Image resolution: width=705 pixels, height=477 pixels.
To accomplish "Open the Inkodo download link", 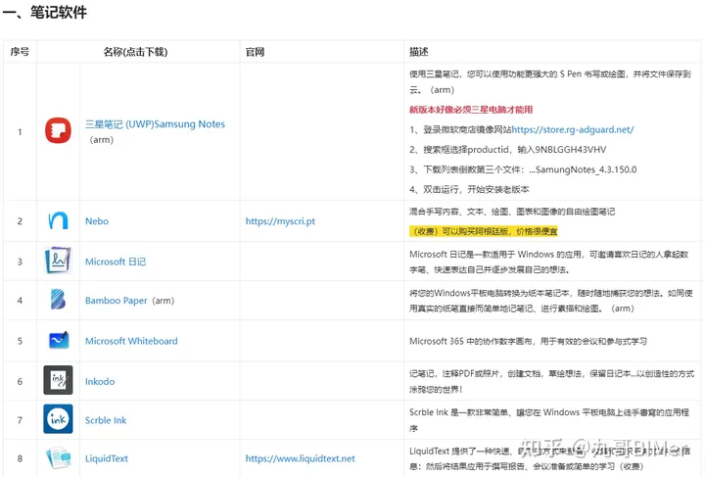I will point(100,381).
